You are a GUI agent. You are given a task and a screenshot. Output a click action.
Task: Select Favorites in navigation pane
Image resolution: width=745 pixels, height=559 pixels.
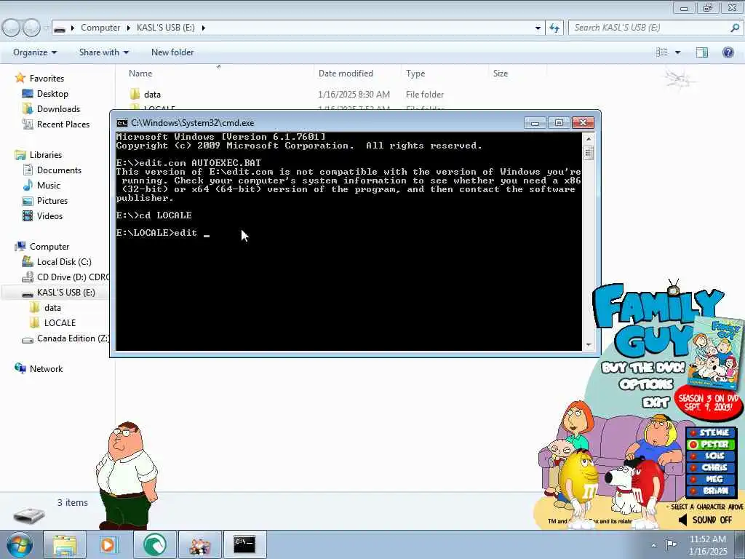47,79
